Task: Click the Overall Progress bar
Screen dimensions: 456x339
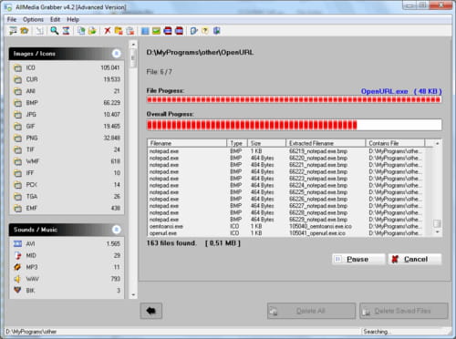Action: tap(294, 125)
